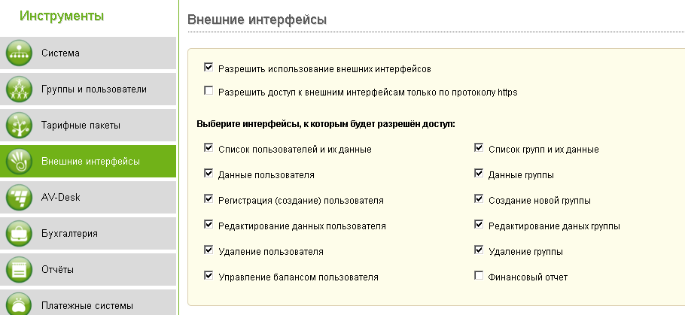
Task: Toggle Список групп и их данные checkbox
Action: [x=479, y=147]
